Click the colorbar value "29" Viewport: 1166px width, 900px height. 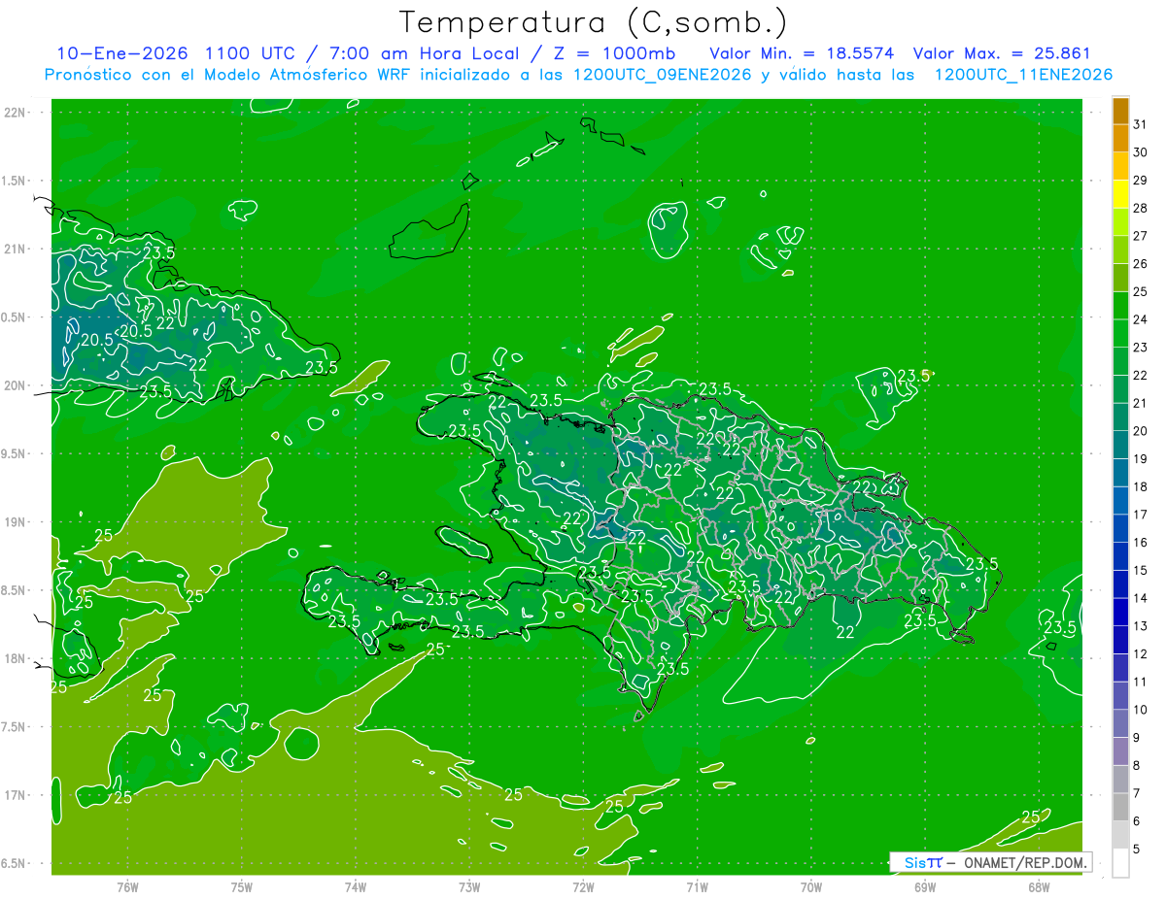pos(1140,180)
